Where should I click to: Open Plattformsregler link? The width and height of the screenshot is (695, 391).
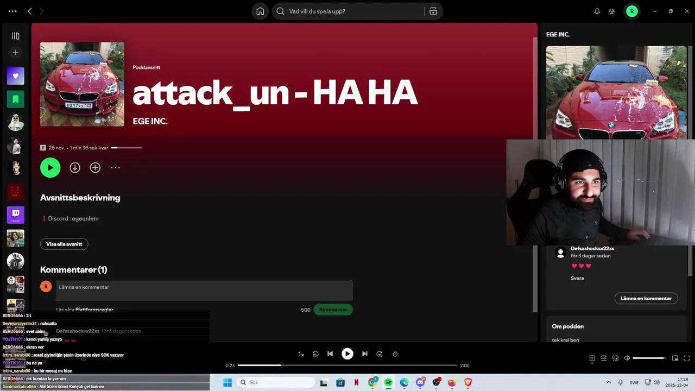tap(94, 310)
